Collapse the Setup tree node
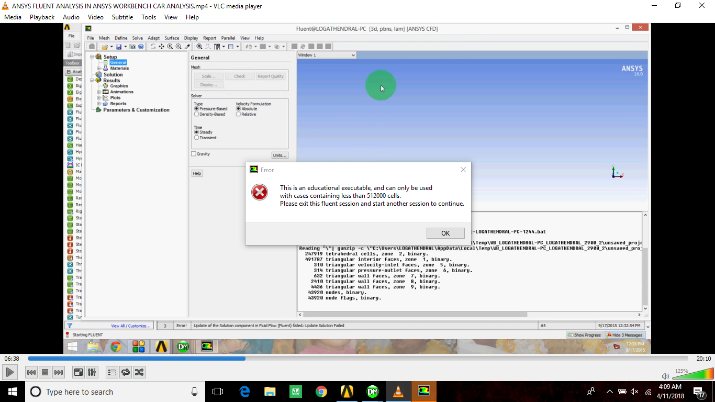This screenshot has width=715, height=402. pos(92,57)
